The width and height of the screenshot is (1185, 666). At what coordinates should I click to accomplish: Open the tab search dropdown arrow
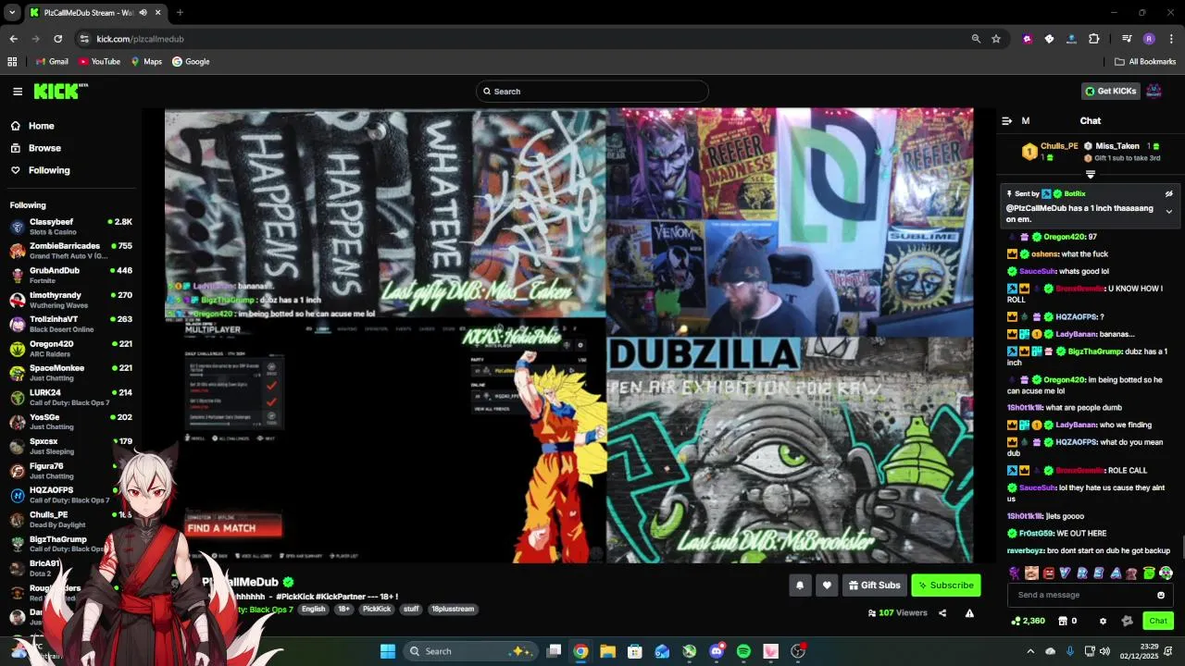(12, 13)
